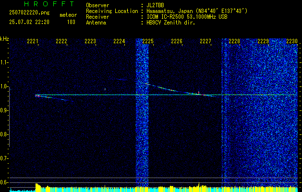Click the 2227 time marker
The height and width of the screenshot is (192, 302).
pyautogui.click(x=205, y=41)
